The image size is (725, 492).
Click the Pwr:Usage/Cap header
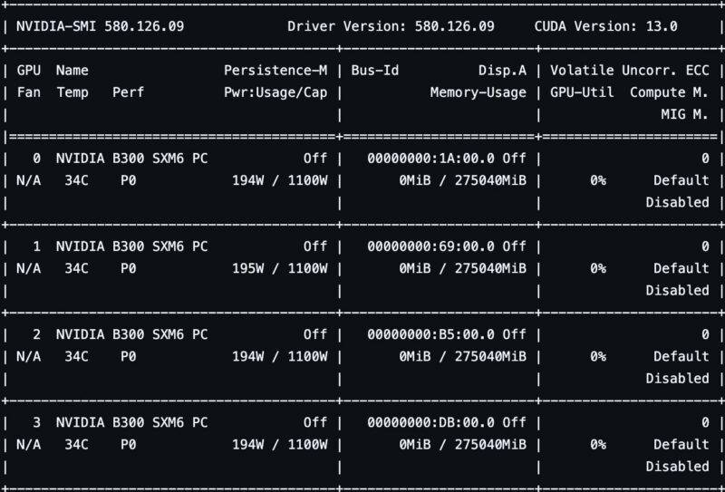coord(275,92)
